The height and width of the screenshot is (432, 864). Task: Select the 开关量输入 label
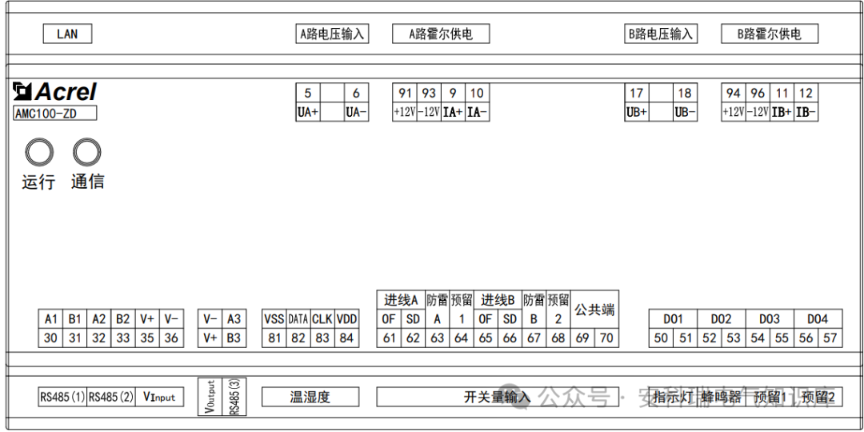pos(498,397)
